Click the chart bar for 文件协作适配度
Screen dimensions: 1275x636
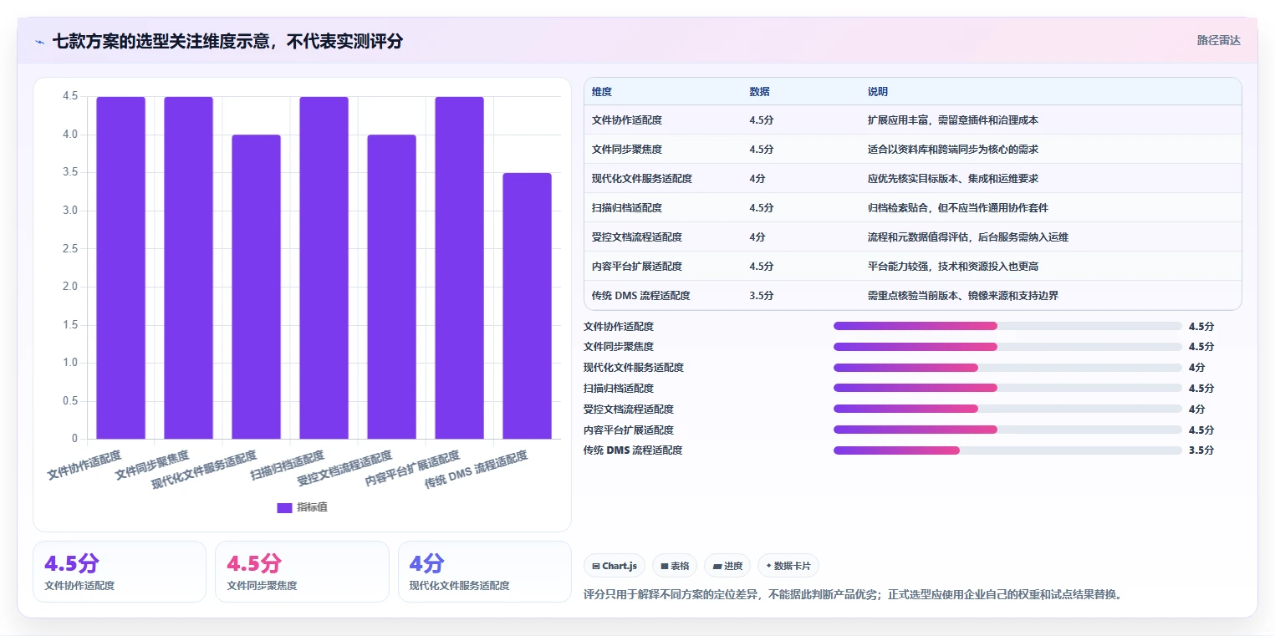pos(120,267)
